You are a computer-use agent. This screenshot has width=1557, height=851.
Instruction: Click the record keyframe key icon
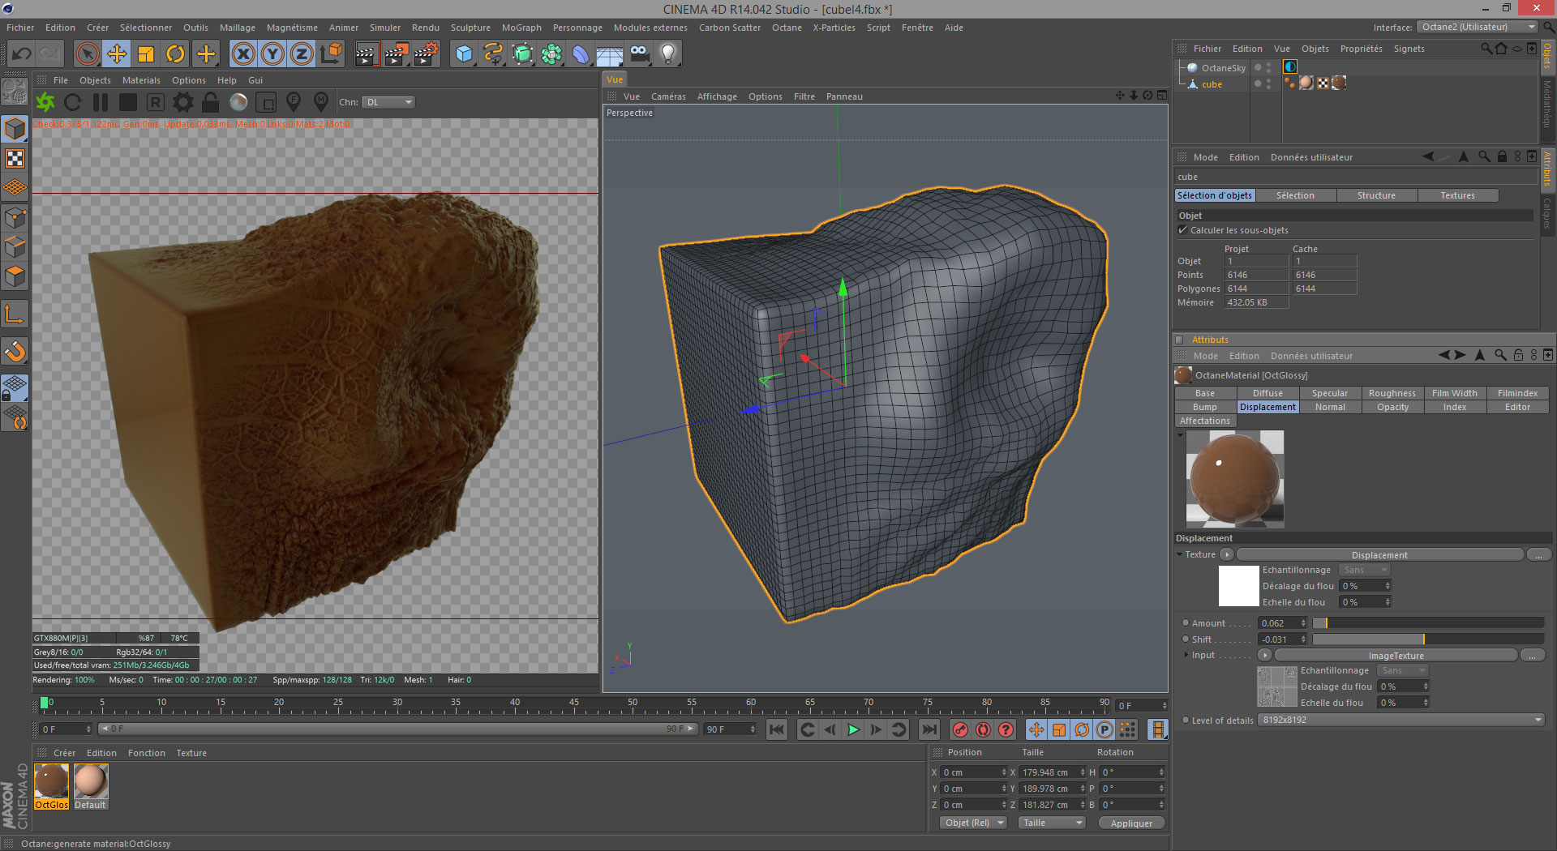pos(960,729)
